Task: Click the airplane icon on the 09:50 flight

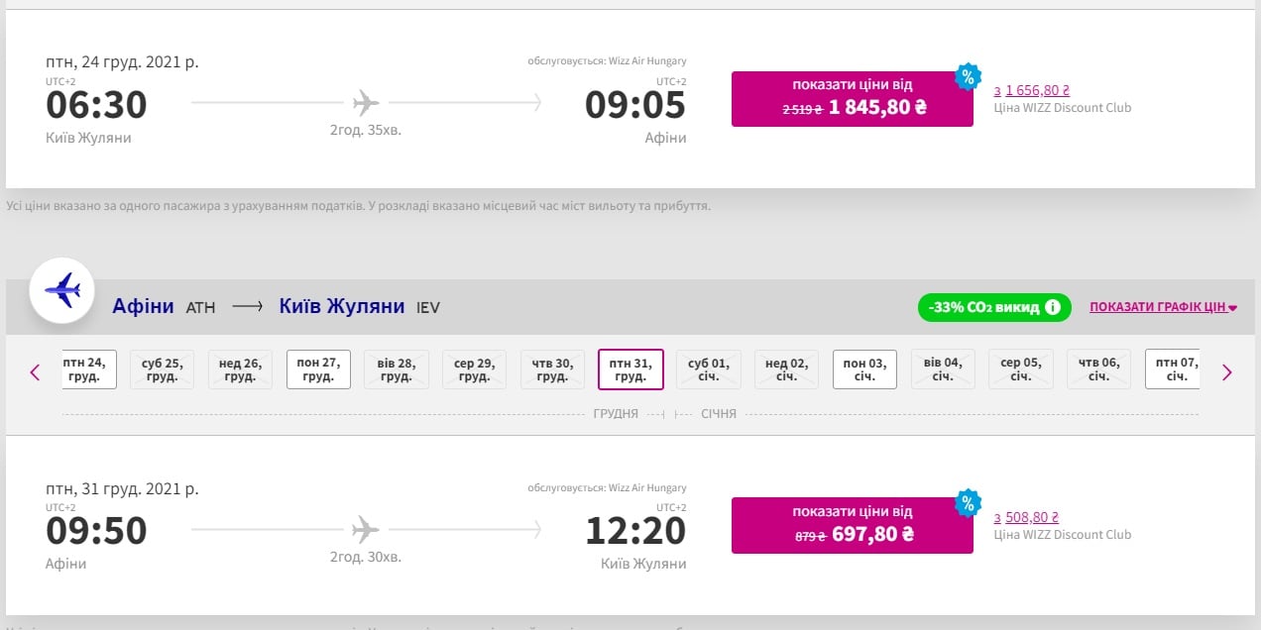Action: 366,529
